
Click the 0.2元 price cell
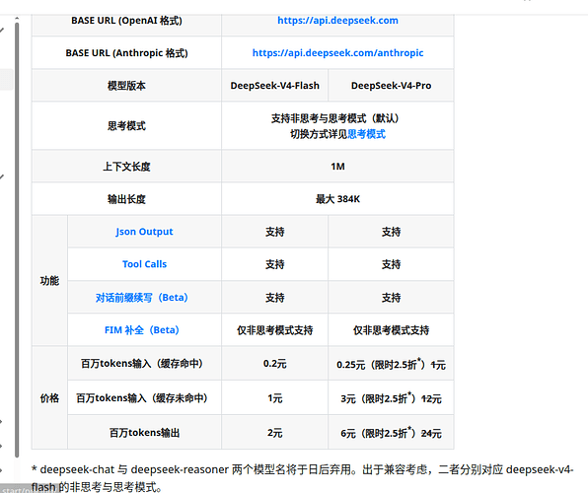pos(274,364)
